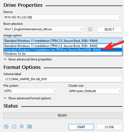Open the settings sliders icon
Image resolution: width=124 pixels, height=132 pixels.
tap(22, 126)
